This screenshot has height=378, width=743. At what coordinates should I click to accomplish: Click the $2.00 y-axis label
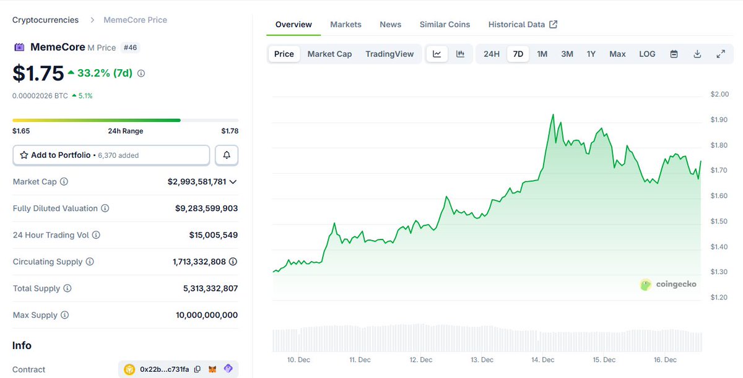(720, 94)
